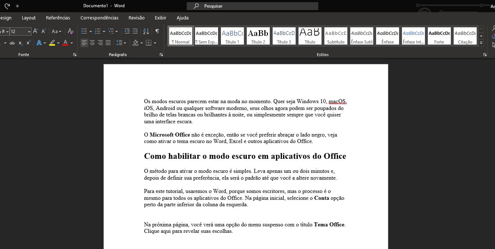The width and height of the screenshot is (495, 249).
Task: Toggle subscript formatting
Action: coord(20,43)
